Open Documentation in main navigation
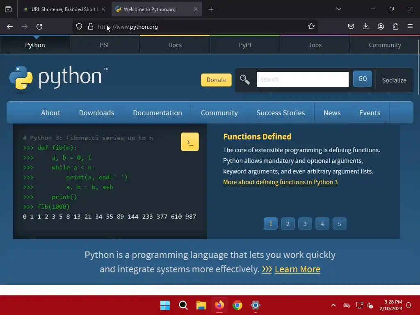This screenshot has width=420, height=315. (x=157, y=113)
